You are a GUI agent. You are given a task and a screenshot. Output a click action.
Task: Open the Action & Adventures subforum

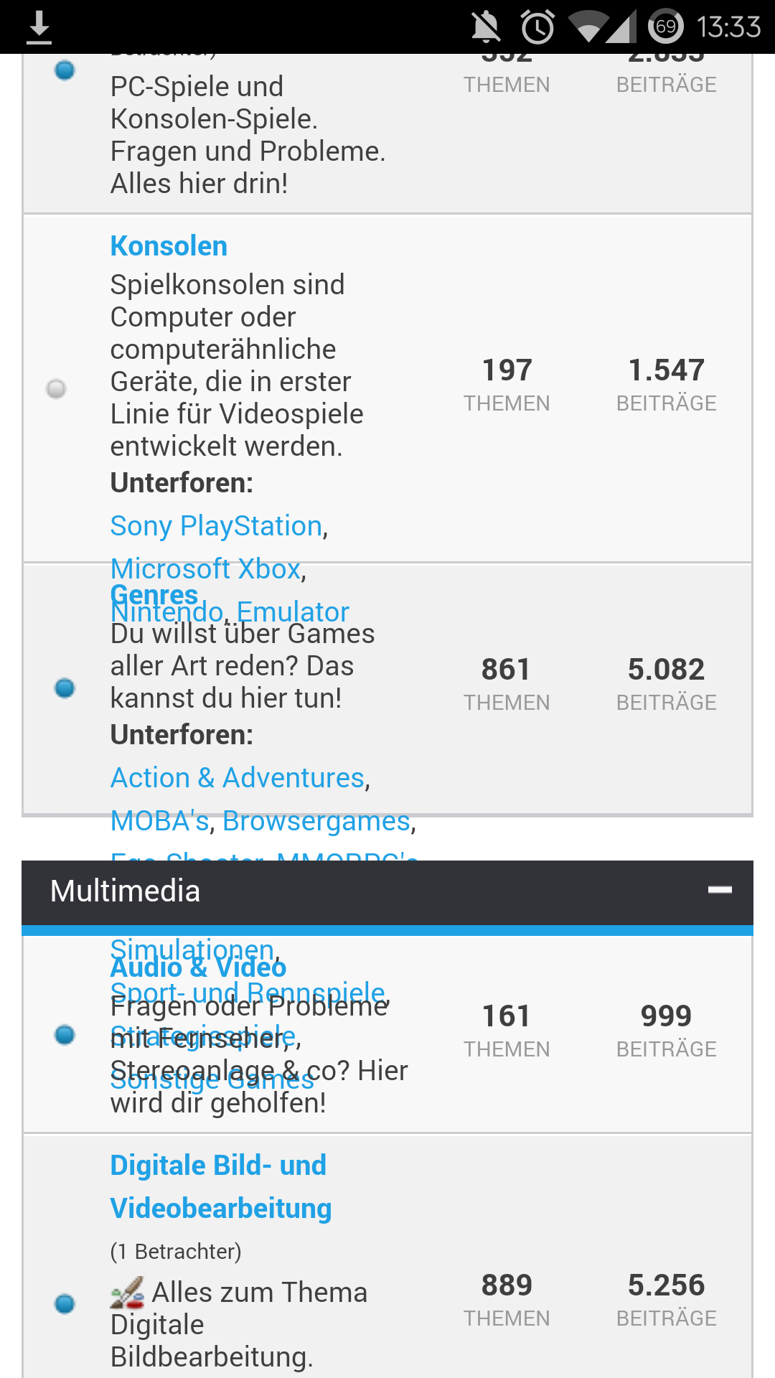tap(238, 778)
